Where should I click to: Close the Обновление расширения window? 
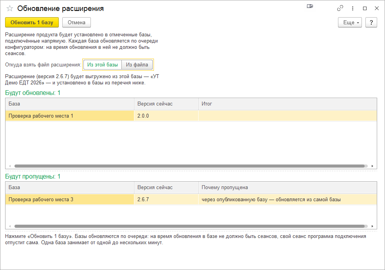coord(377,8)
